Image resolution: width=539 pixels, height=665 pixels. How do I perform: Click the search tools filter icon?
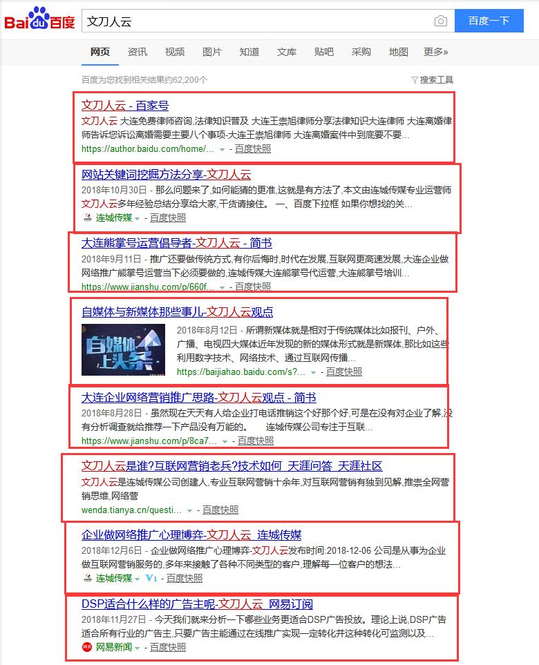click(415, 79)
